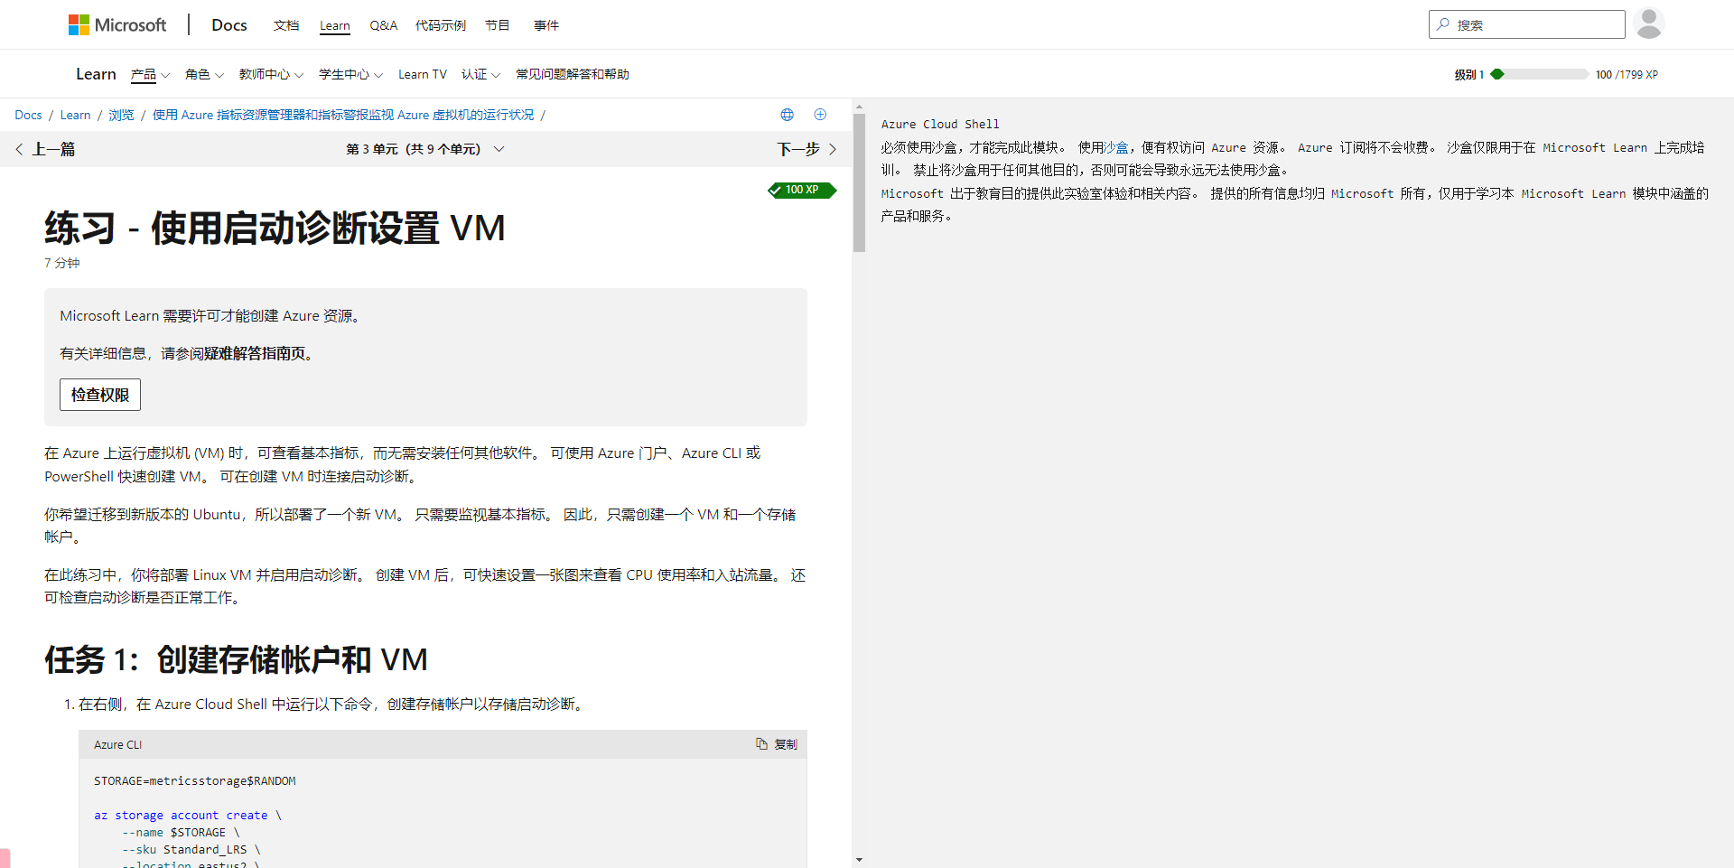Click the Microsoft logo

pyautogui.click(x=117, y=25)
